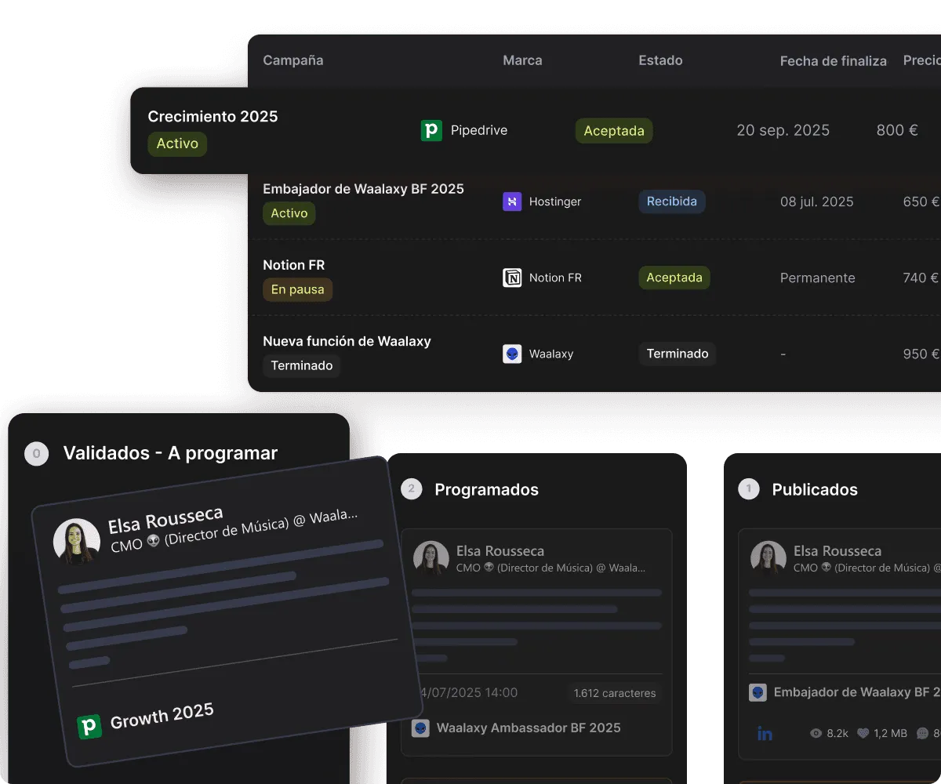Click the Estado column header
This screenshot has height=784, width=941.
(x=660, y=60)
